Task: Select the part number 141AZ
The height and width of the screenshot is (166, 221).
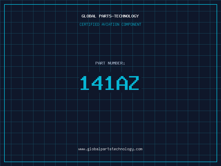Action: point(110,83)
